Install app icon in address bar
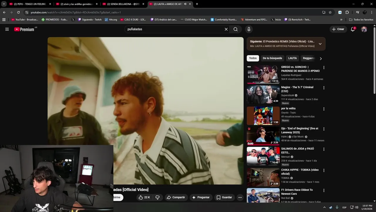The width and height of the screenshot is (376, 212). pyautogui.click(x=324, y=12)
